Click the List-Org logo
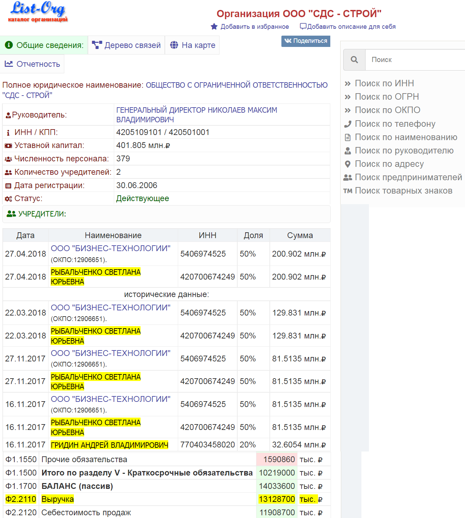The height and width of the screenshot is (518, 465). pos(38,12)
